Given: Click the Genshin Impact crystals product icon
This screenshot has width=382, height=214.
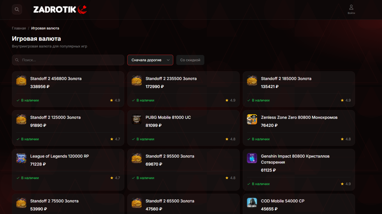Looking at the screenshot, I should point(252,158).
